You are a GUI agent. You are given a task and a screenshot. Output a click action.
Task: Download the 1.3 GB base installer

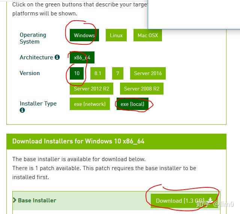coord(184,200)
